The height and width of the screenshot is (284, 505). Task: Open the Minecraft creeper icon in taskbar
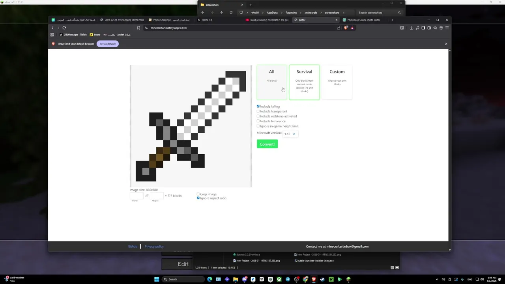[331, 279]
